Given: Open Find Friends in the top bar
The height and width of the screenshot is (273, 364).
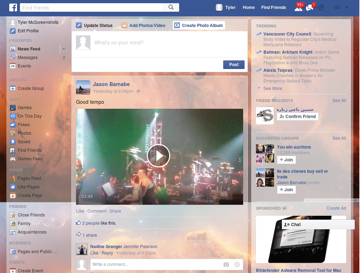Looking at the screenshot, I should 273,7.
